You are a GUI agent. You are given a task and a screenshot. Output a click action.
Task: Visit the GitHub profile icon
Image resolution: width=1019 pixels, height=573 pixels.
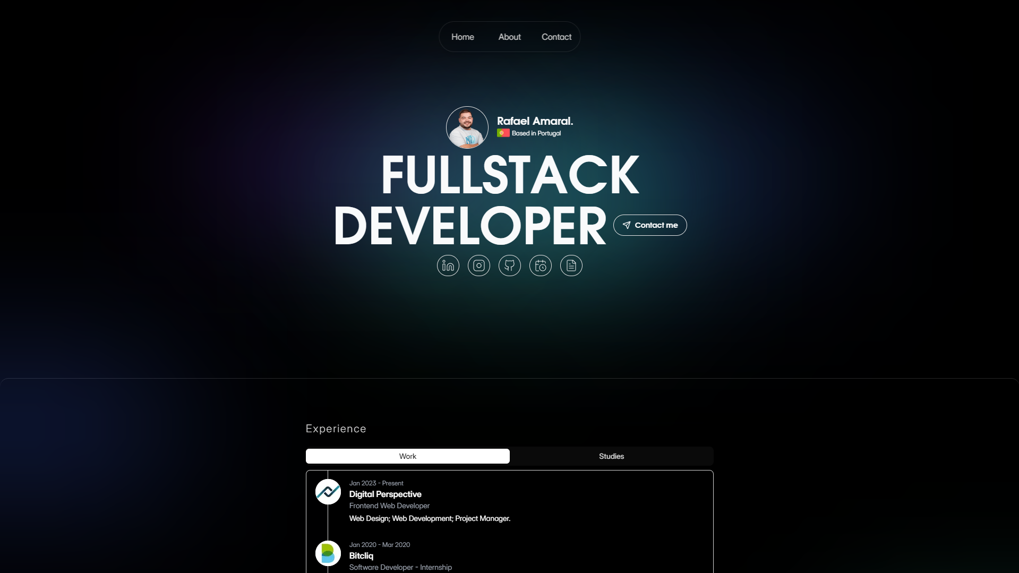coord(509,266)
